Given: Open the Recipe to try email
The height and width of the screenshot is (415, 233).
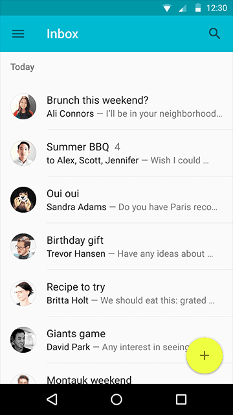Looking at the screenshot, I should [116, 293].
